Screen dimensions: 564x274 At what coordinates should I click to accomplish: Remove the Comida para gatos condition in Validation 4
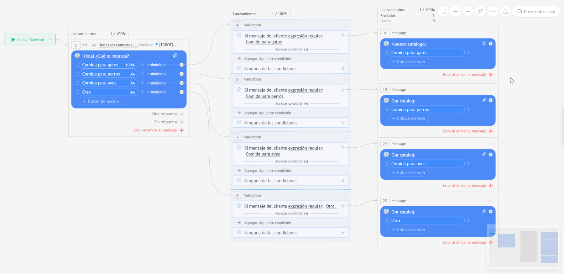pos(343,35)
